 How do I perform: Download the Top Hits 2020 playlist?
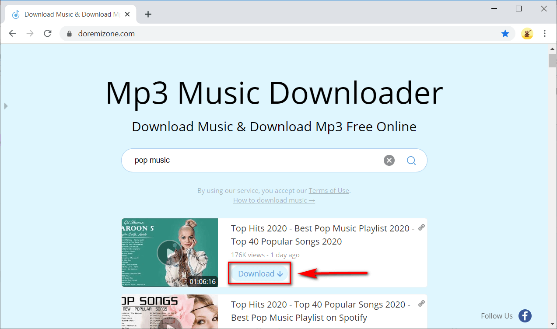click(260, 274)
